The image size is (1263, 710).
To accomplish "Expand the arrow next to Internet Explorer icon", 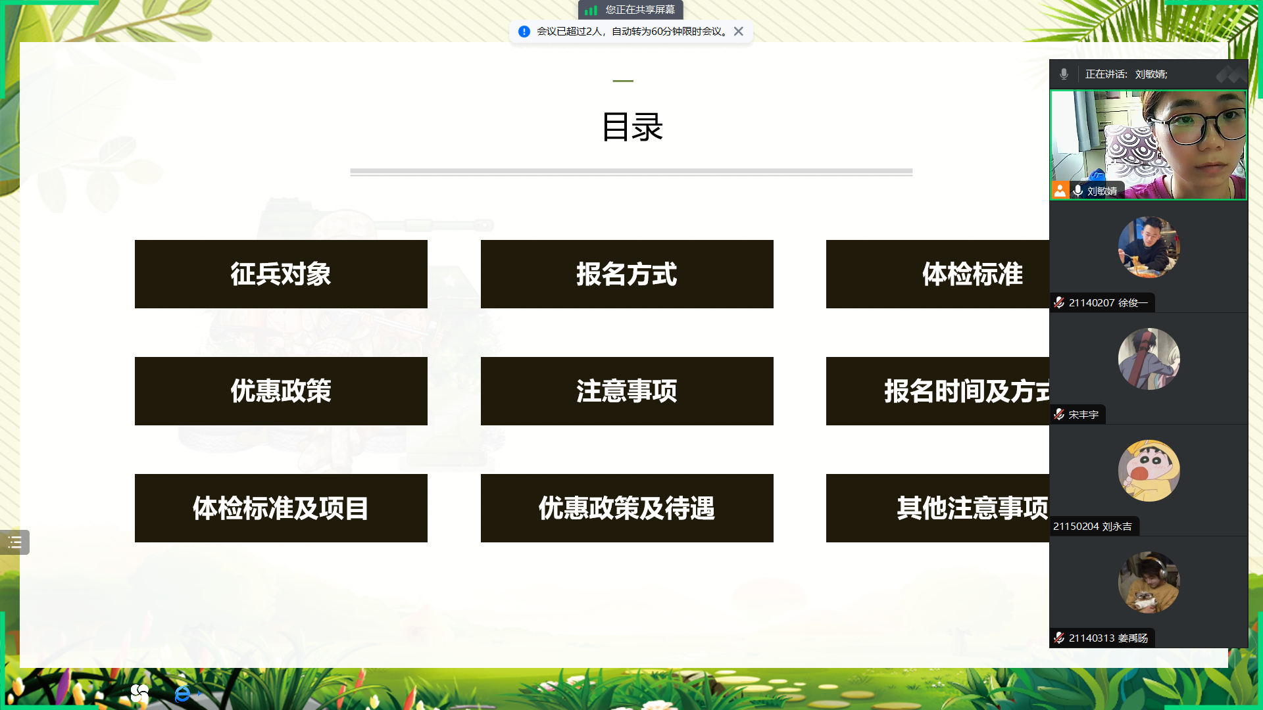I will tap(199, 693).
